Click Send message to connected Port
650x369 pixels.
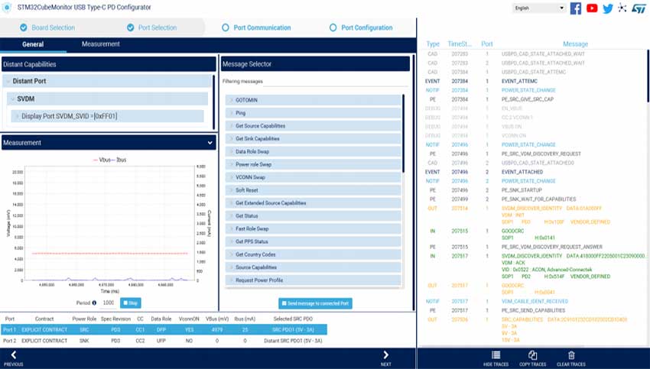pyautogui.click(x=315, y=303)
